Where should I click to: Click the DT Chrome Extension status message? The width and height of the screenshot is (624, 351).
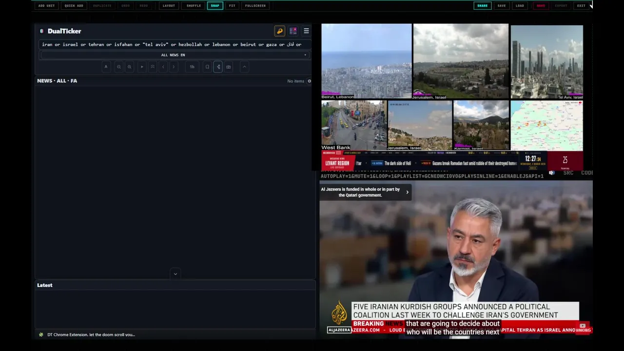(91, 334)
